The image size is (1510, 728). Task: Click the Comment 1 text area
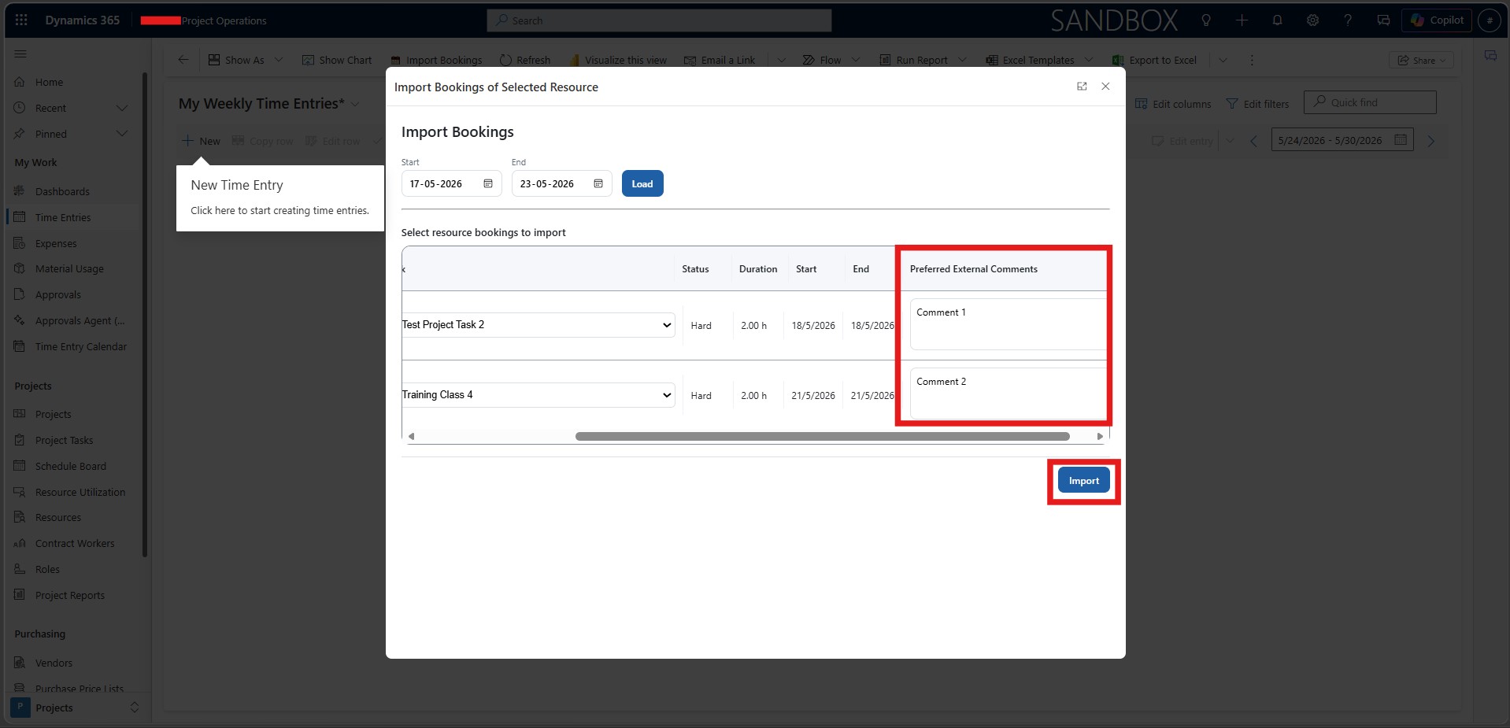[1009, 324]
